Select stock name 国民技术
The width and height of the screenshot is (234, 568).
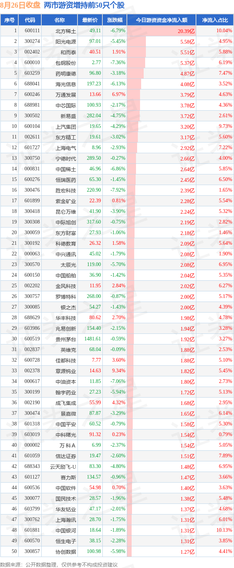tap(66, 499)
